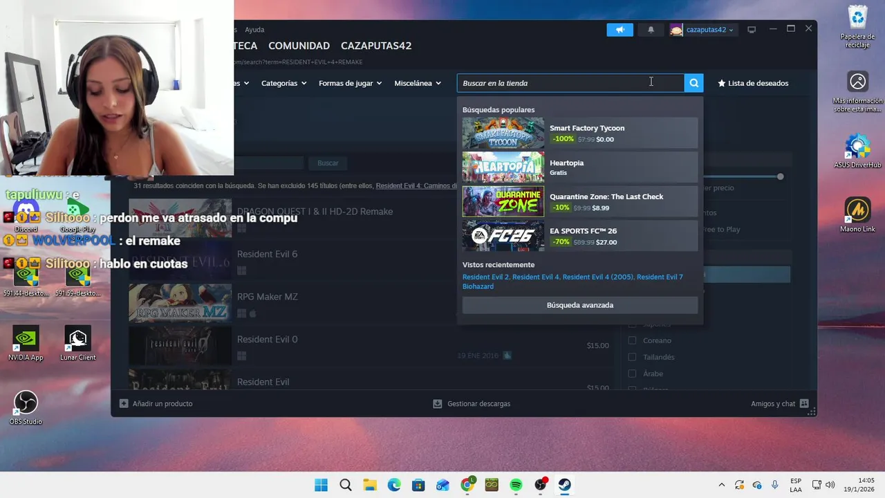
Task: Open OBS Studio desktop shortcut
Action: tap(26, 408)
